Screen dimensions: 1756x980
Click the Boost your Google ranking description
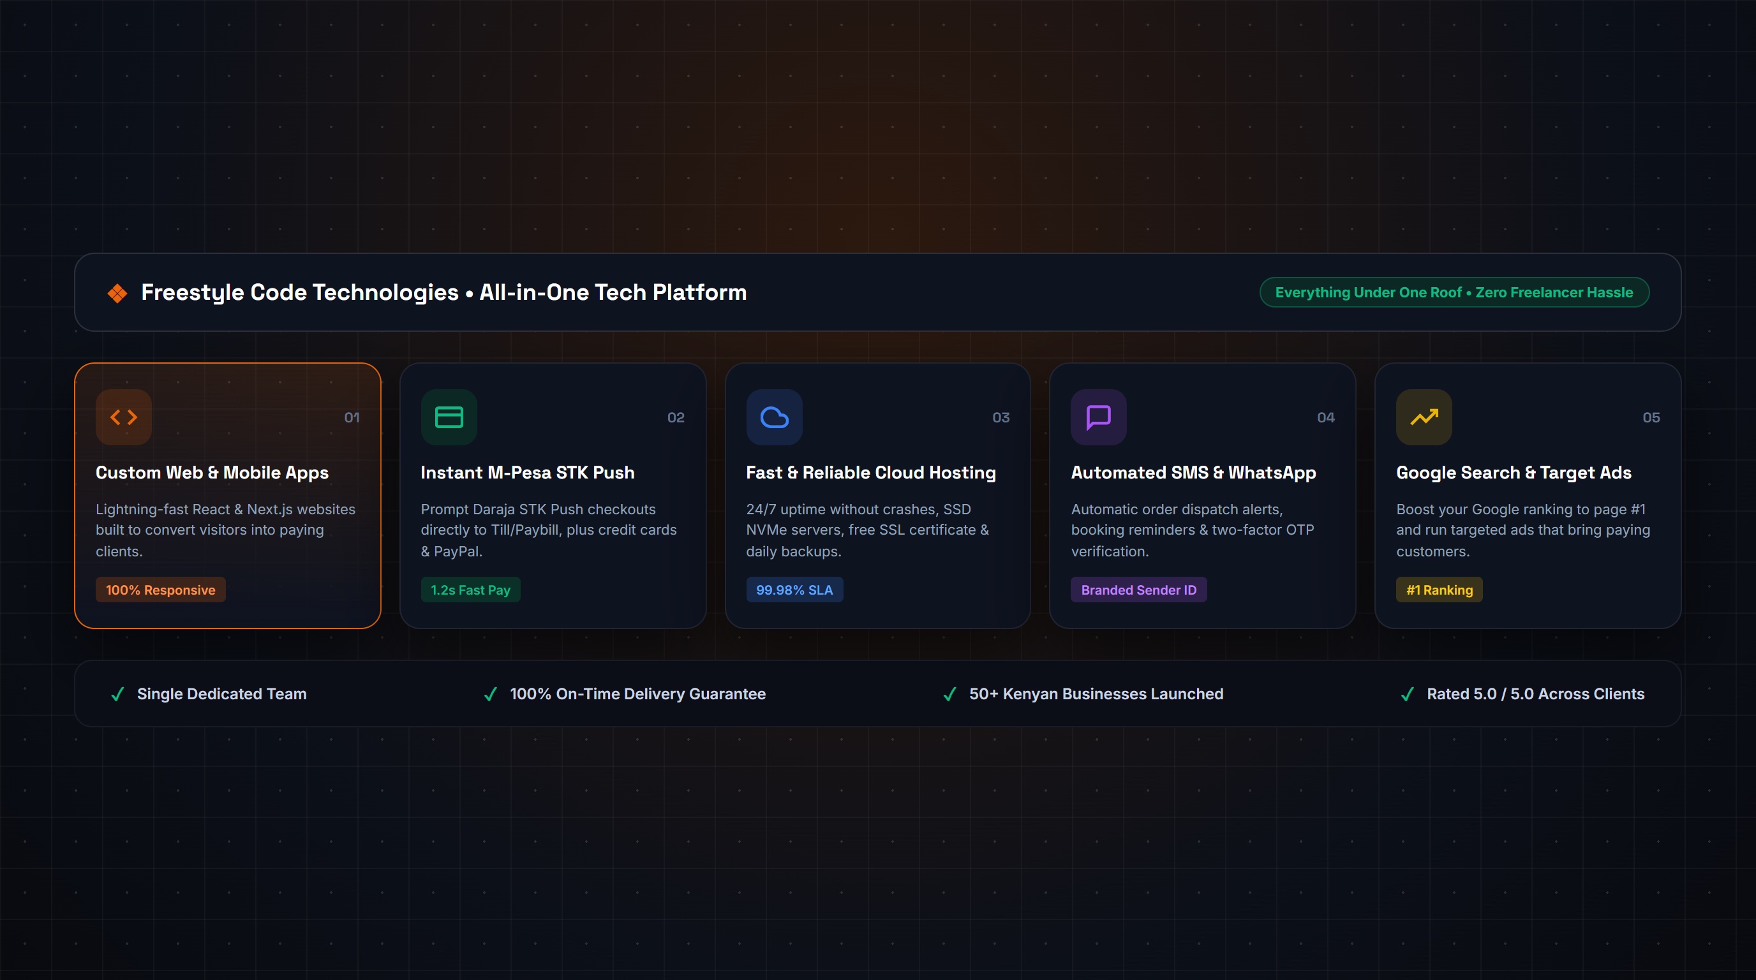click(1523, 530)
